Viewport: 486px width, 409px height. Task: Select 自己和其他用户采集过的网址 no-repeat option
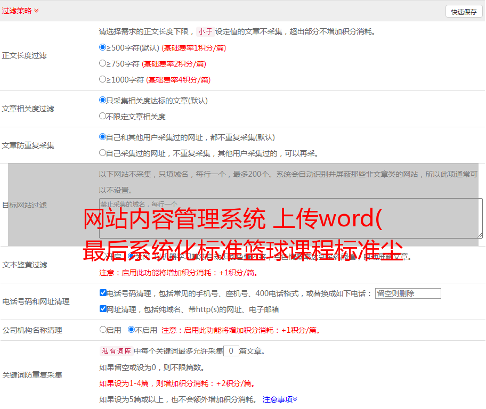(x=103, y=137)
